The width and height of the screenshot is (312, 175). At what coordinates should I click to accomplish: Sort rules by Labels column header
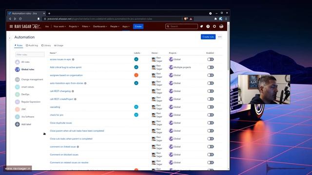[x=137, y=53]
